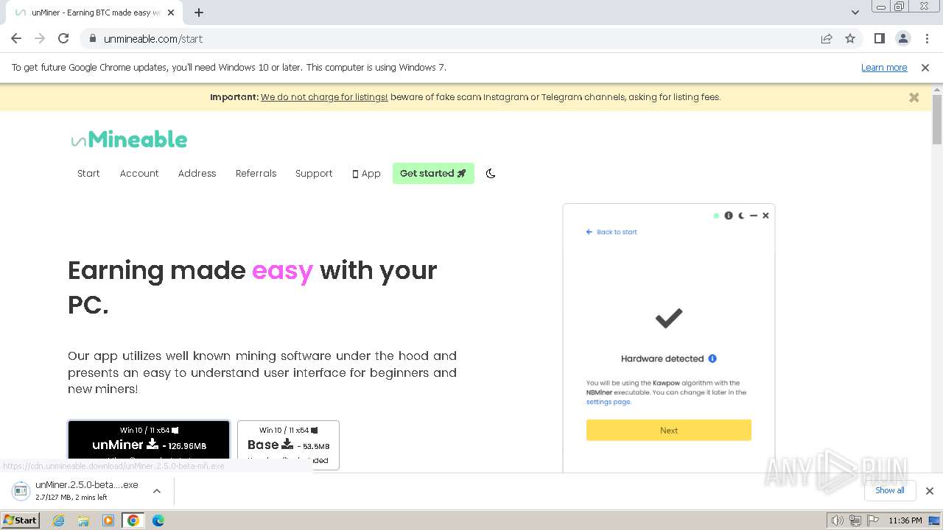Open network icon in system tray
Image resolution: width=943 pixels, height=530 pixels.
(x=855, y=520)
